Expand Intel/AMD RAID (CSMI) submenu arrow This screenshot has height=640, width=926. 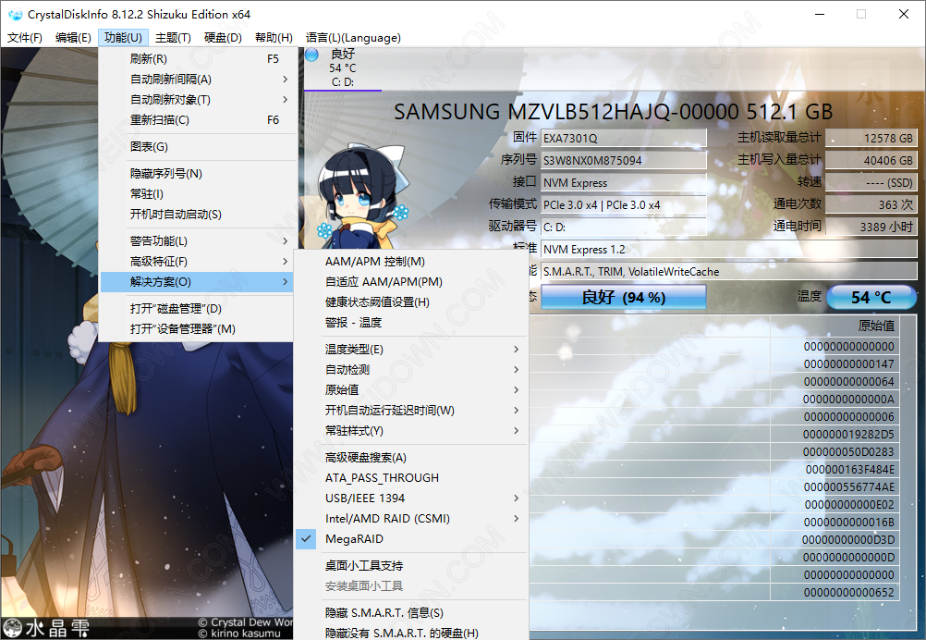tap(517, 518)
